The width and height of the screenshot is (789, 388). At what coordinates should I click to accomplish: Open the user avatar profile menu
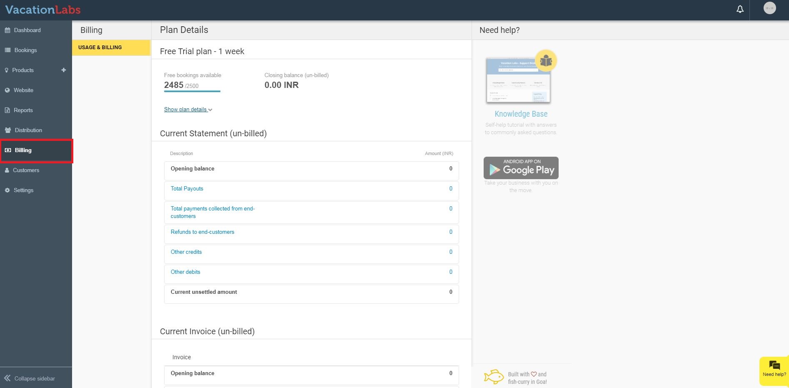(x=769, y=8)
